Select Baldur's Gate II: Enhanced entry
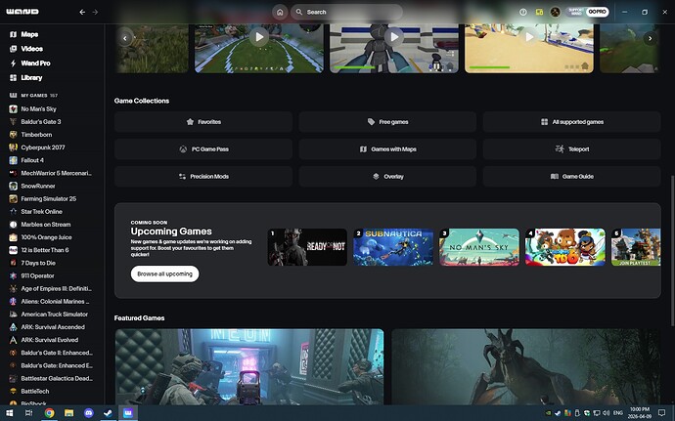Viewport: 675px width, 421px height. pos(57,353)
